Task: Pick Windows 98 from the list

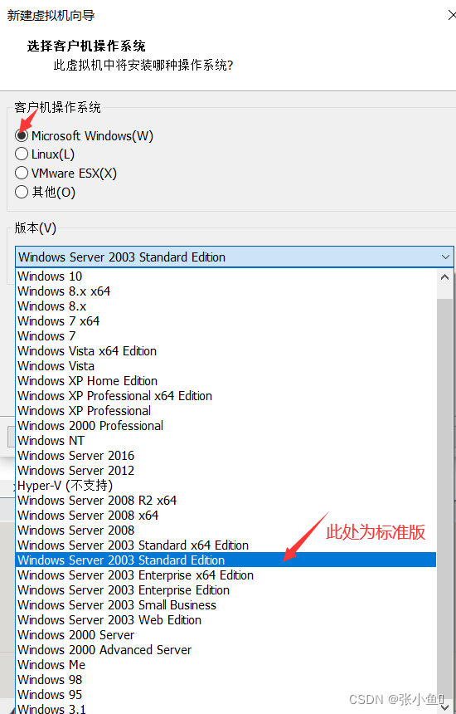Action: click(x=226, y=680)
